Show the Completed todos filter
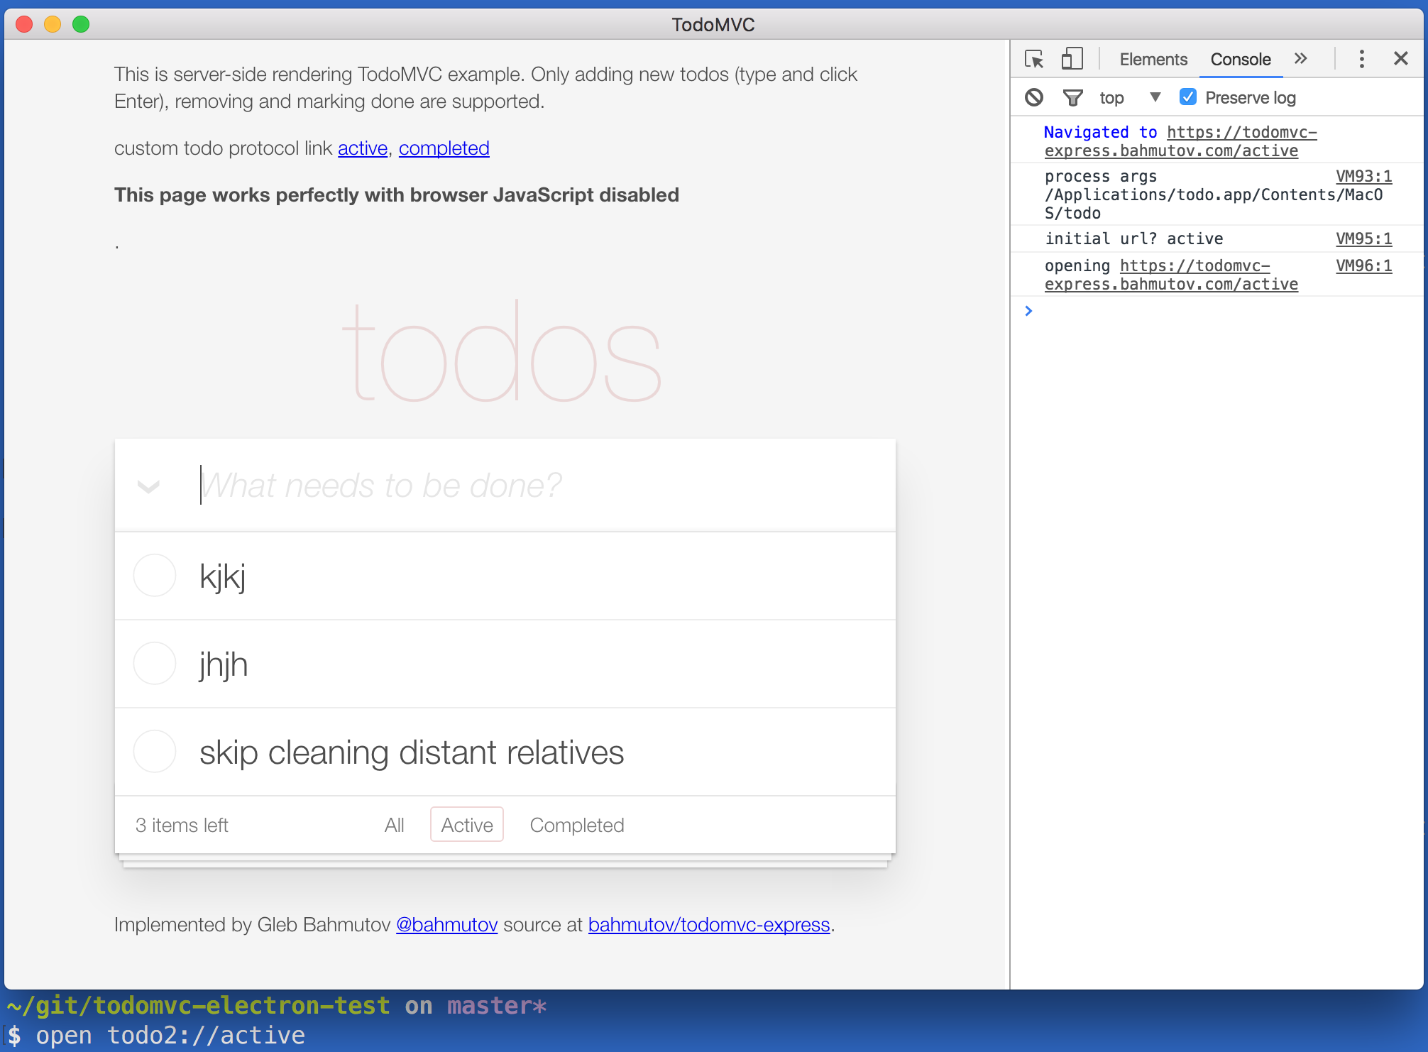This screenshot has height=1052, width=1428. [x=576, y=825]
